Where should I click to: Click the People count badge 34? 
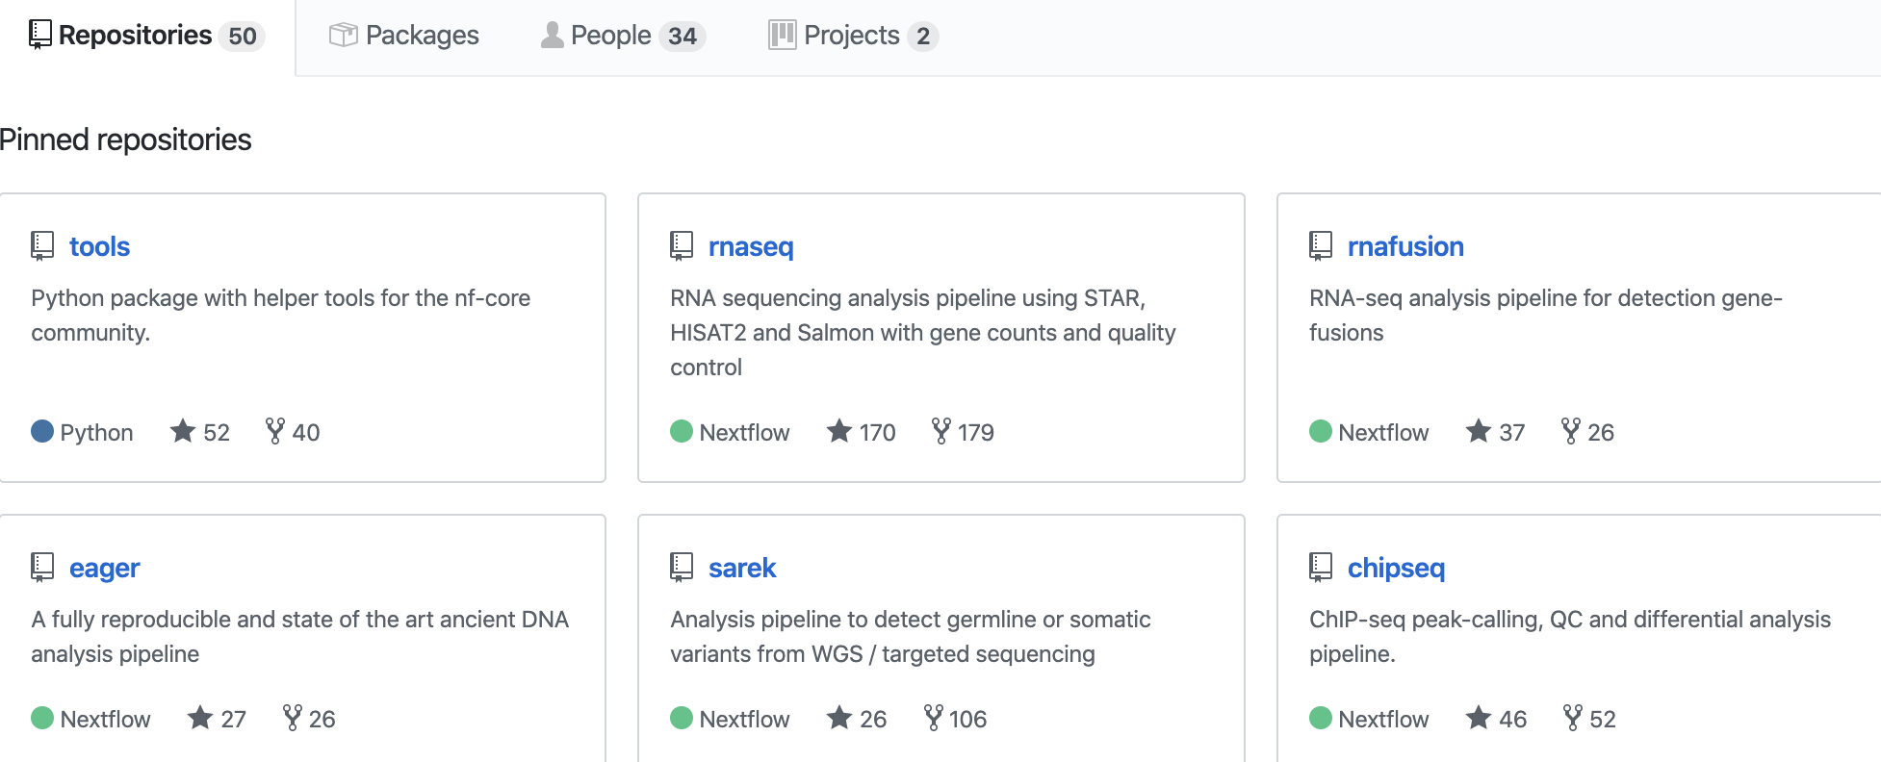[683, 37]
